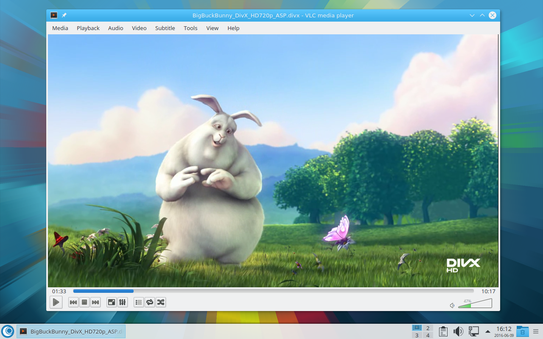
Task: Toggle loop repeat mode
Action: [150, 302]
